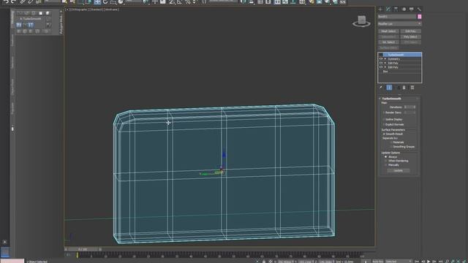Click the time slider frame handle
This screenshot has height=263, width=468.
[83, 249]
